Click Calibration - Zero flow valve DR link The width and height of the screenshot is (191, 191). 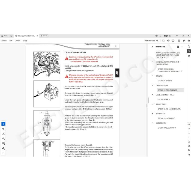click(x=85, y=61)
